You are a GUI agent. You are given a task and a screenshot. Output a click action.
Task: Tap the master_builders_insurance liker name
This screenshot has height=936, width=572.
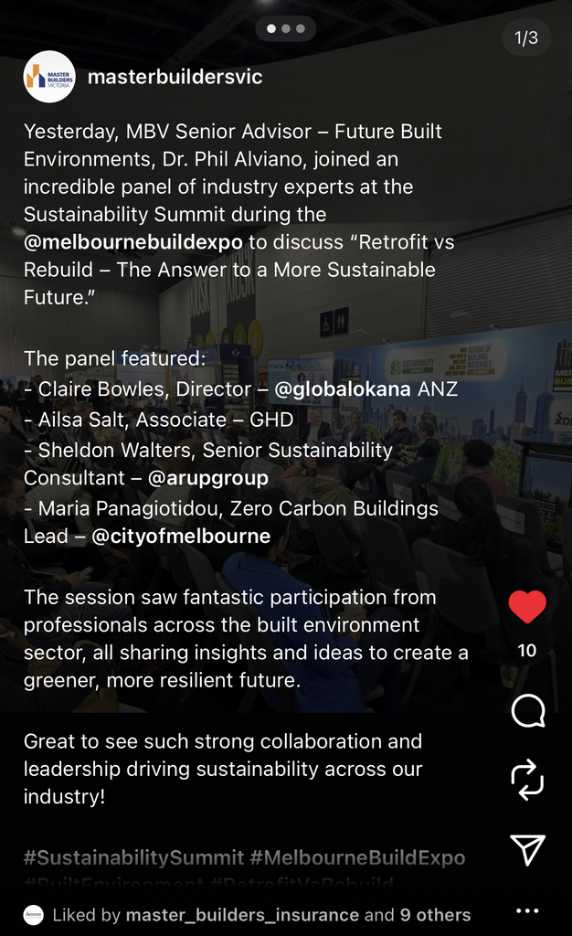[242, 915]
